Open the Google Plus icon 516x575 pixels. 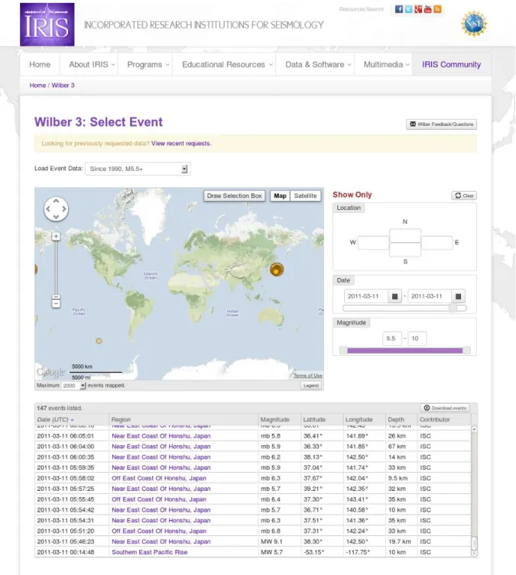tap(418, 9)
